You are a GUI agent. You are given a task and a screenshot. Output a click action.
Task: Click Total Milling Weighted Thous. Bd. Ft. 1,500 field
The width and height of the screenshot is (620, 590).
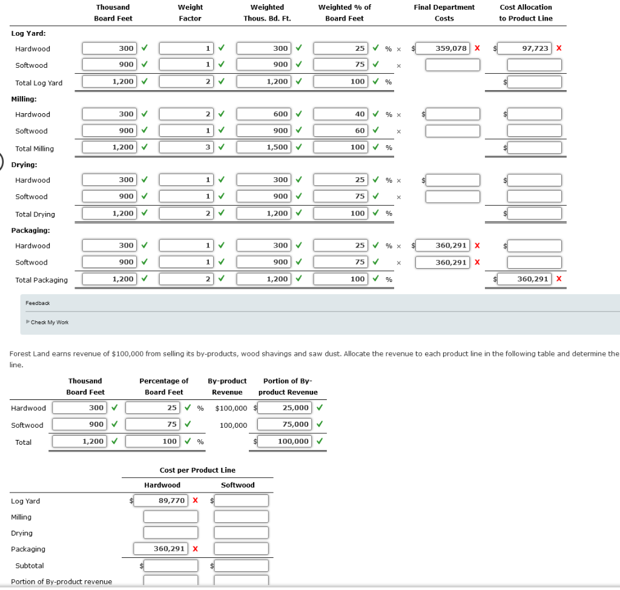coord(264,147)
